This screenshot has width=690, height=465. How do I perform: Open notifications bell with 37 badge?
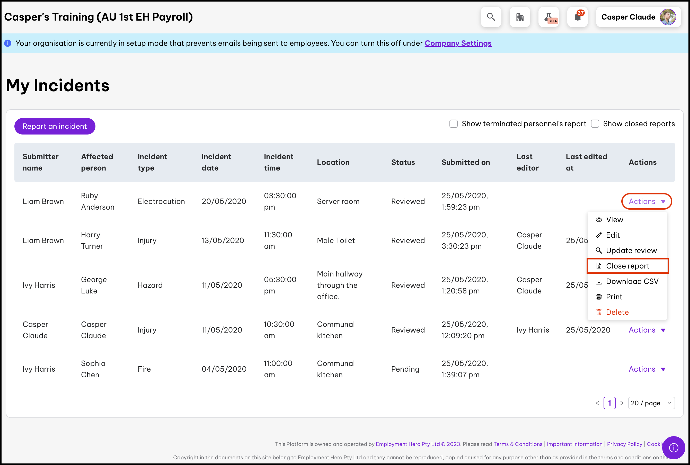pyautogui.click(x=577, y=17)
